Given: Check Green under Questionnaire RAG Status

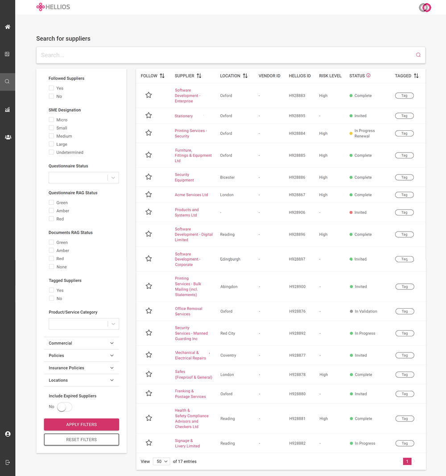Looking at the screenshot, I should (x=51, y=203).
